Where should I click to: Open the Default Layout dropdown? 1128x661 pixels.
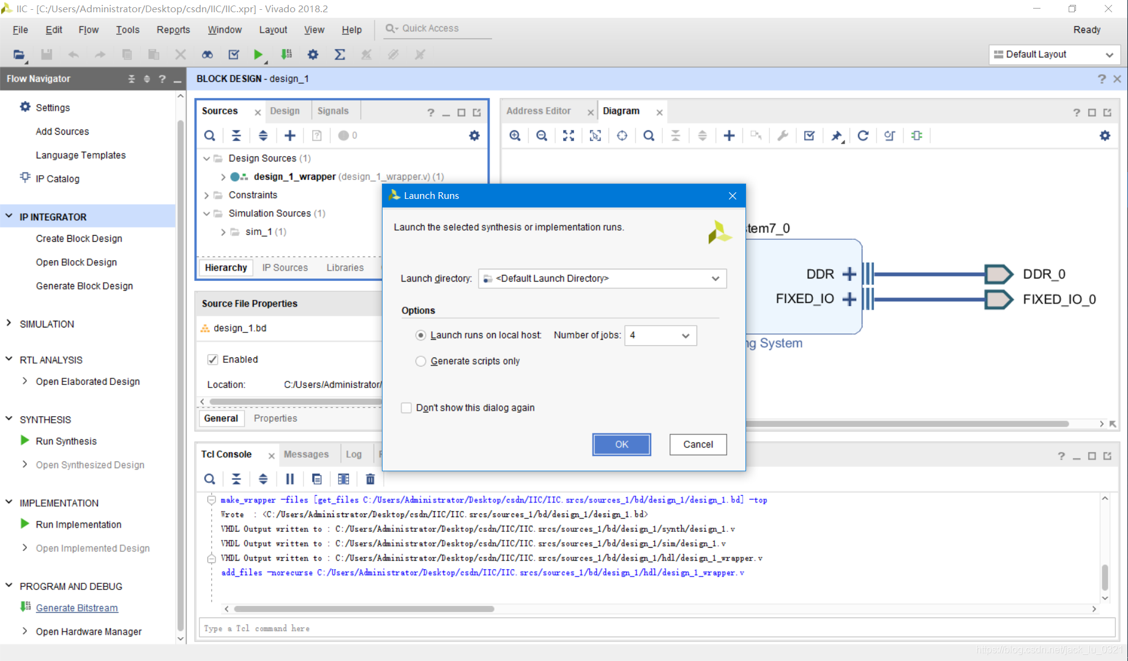(x=1054, y=54)
